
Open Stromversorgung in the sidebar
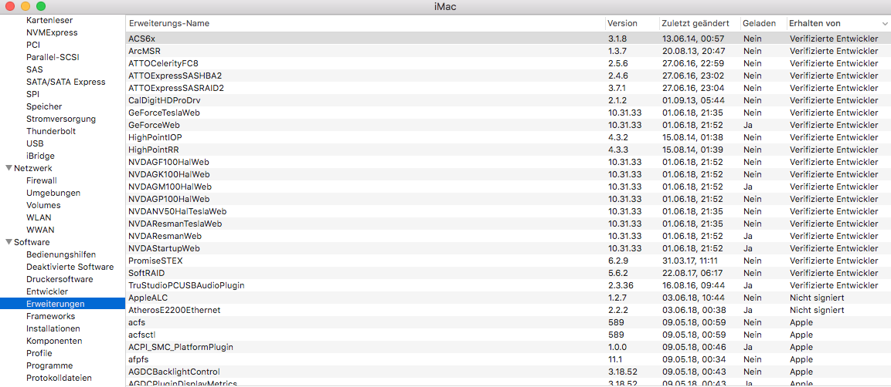[61, 119]
